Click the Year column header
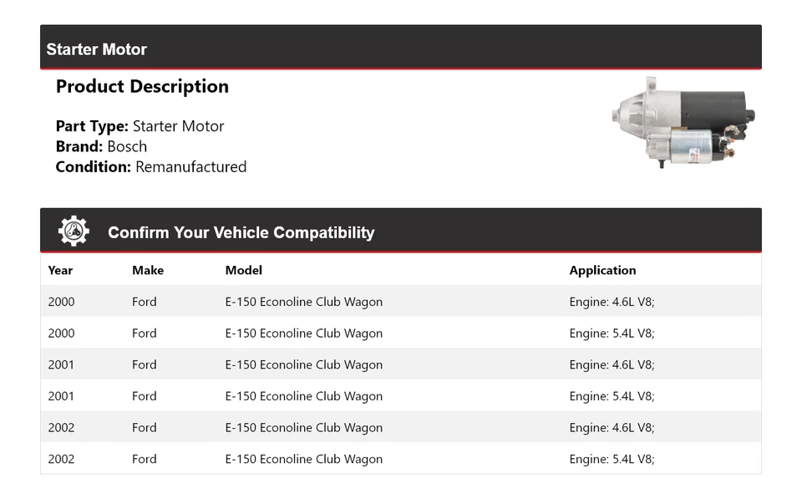802x499 pixels. pyautogui.click(x=60, y=270)
